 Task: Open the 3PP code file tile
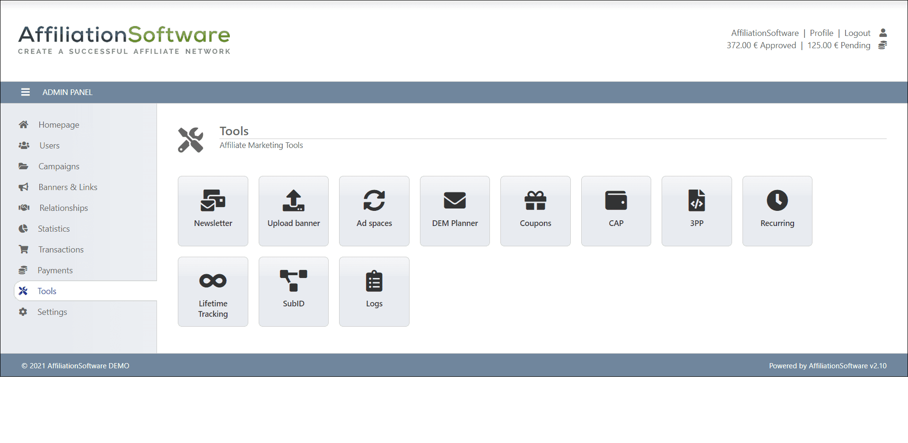697,211
